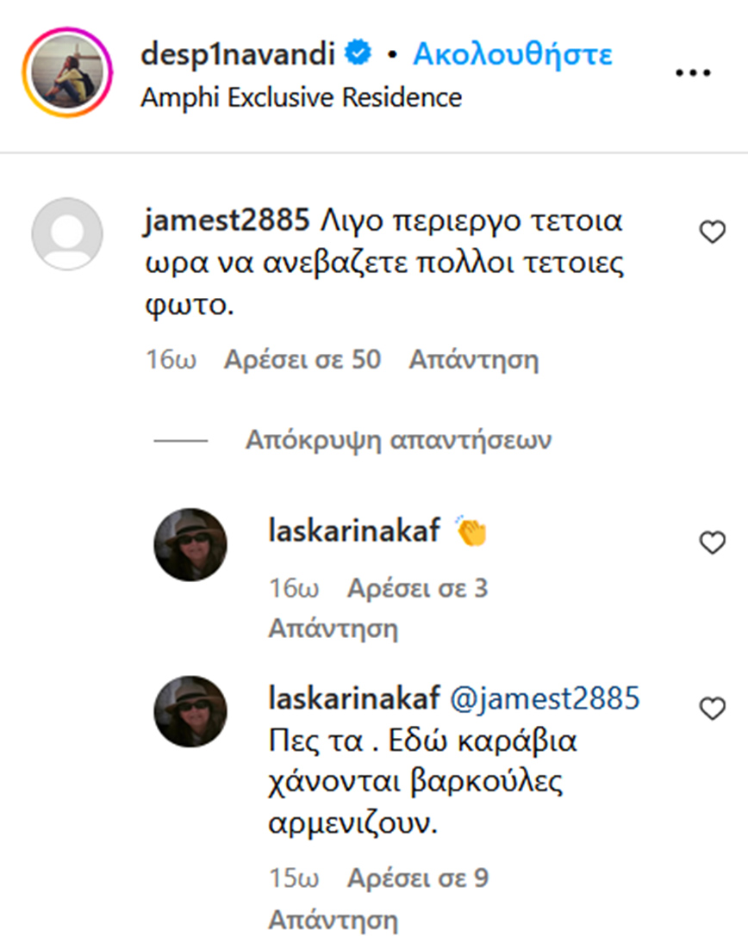
Task: Open desp1navandi's story profile picture
Action: click(x=67, y=72)
